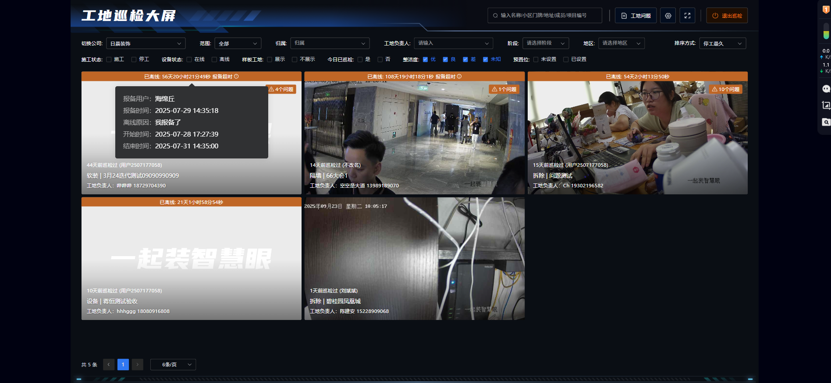
Task: Click 软装 | 3月24迭代测试 site title
Action: 133,176
